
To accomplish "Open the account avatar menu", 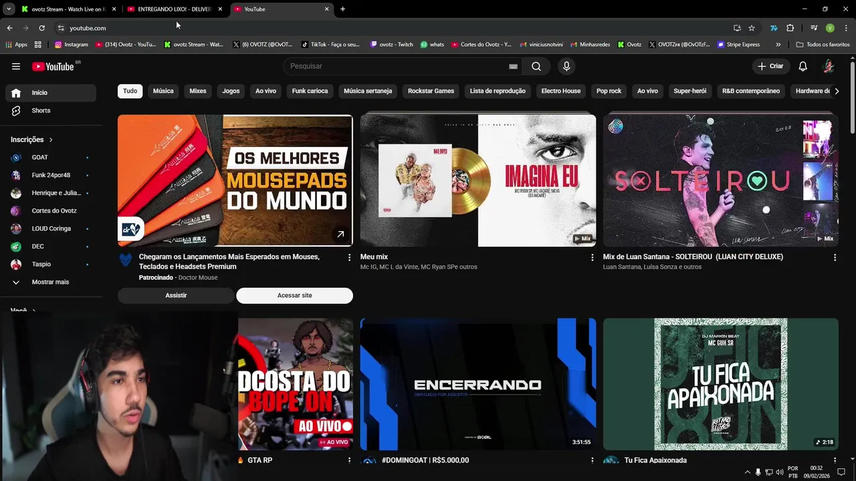I will [x=829, y=66].
